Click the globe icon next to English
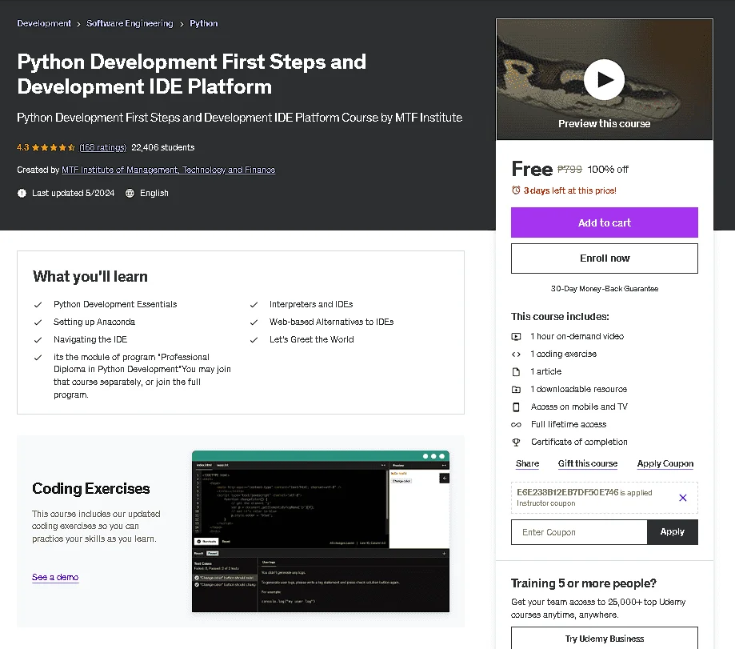 [130, 193]
